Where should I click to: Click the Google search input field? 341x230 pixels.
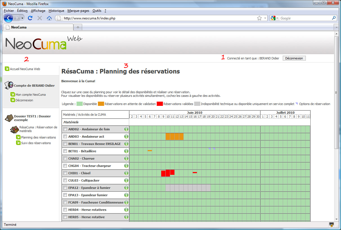pos(305,18)
